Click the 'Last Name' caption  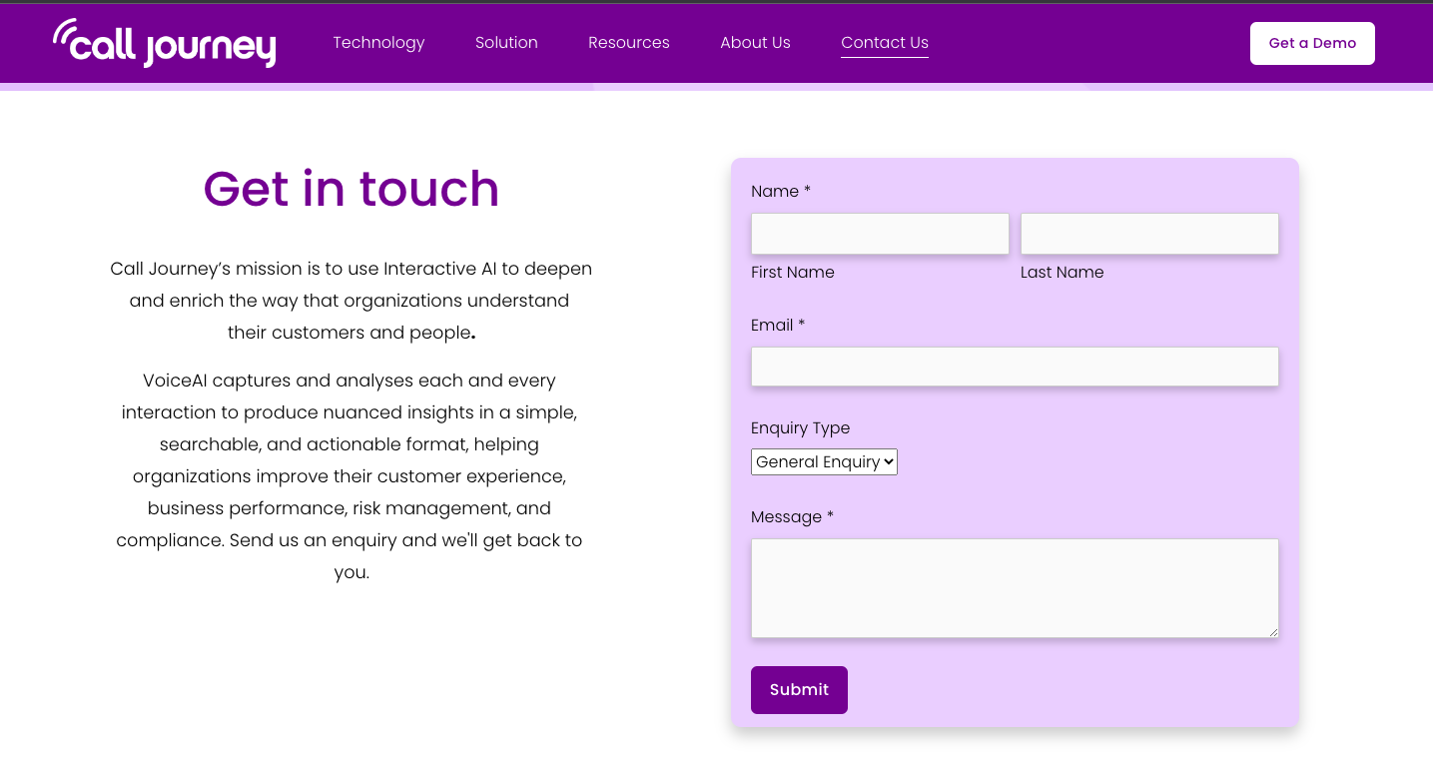click(x=1063, y=272)
